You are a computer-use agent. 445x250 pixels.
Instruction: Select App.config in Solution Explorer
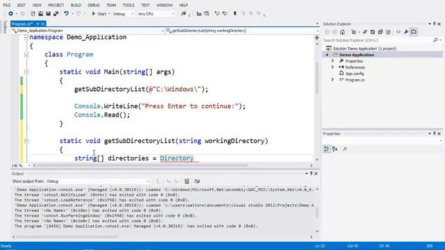355,74
